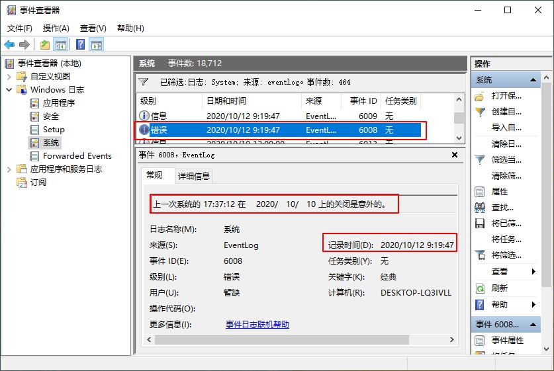Close the event 6008 preview pane
This screenshot has width=554, height=371.
455,155
